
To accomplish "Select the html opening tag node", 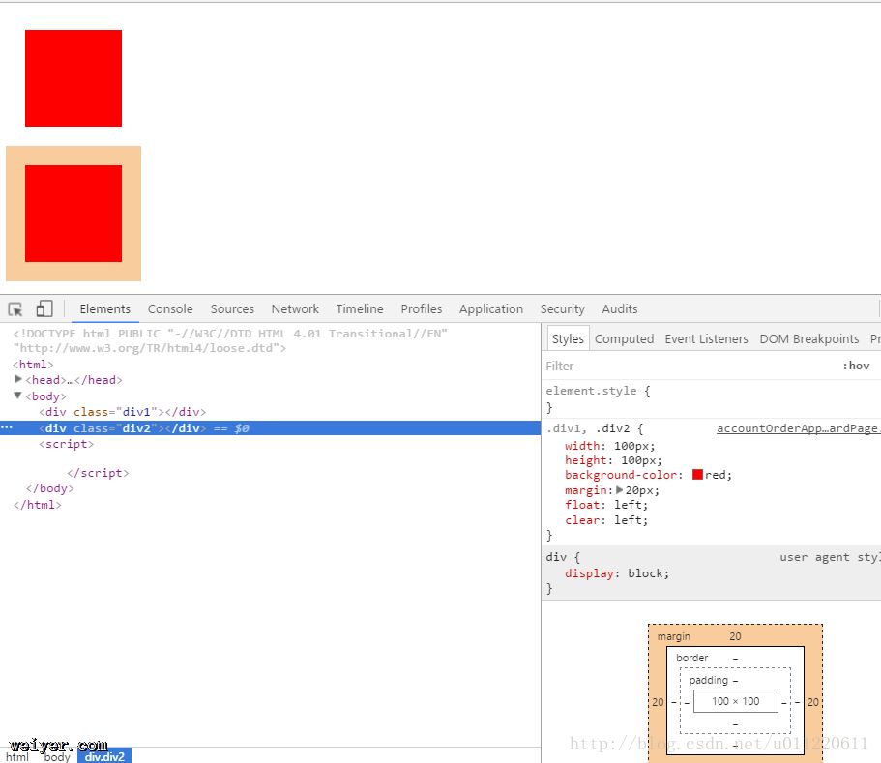I will [x=33, y=364].
